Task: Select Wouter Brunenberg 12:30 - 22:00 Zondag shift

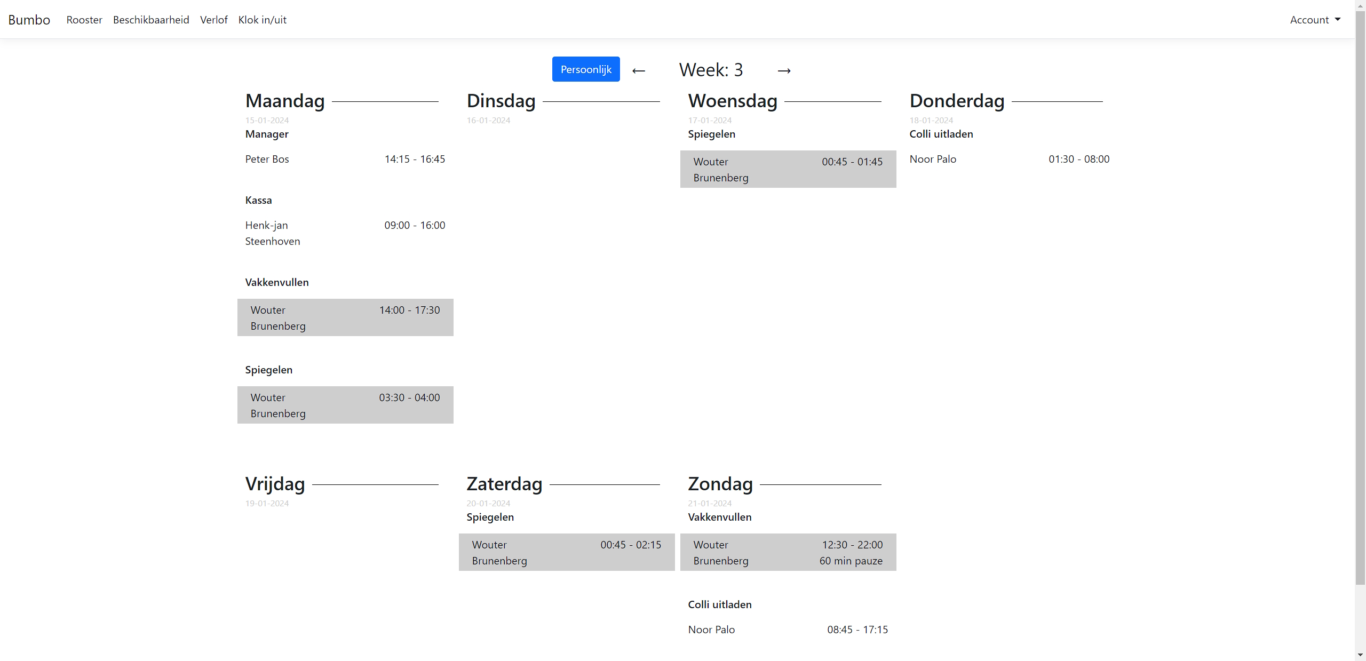Action: coord(788,552)
